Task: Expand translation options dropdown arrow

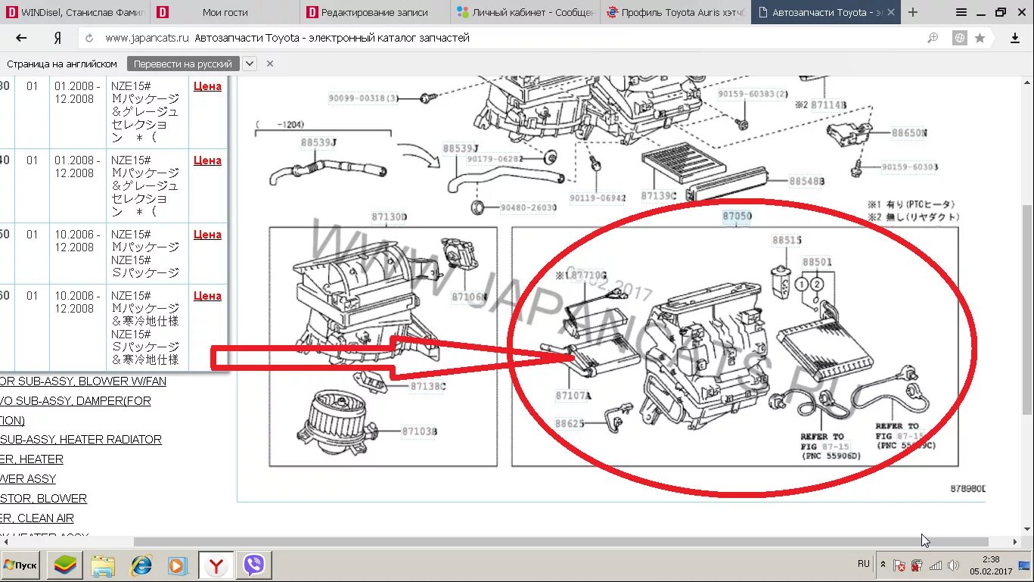Action: coord(250,64)
